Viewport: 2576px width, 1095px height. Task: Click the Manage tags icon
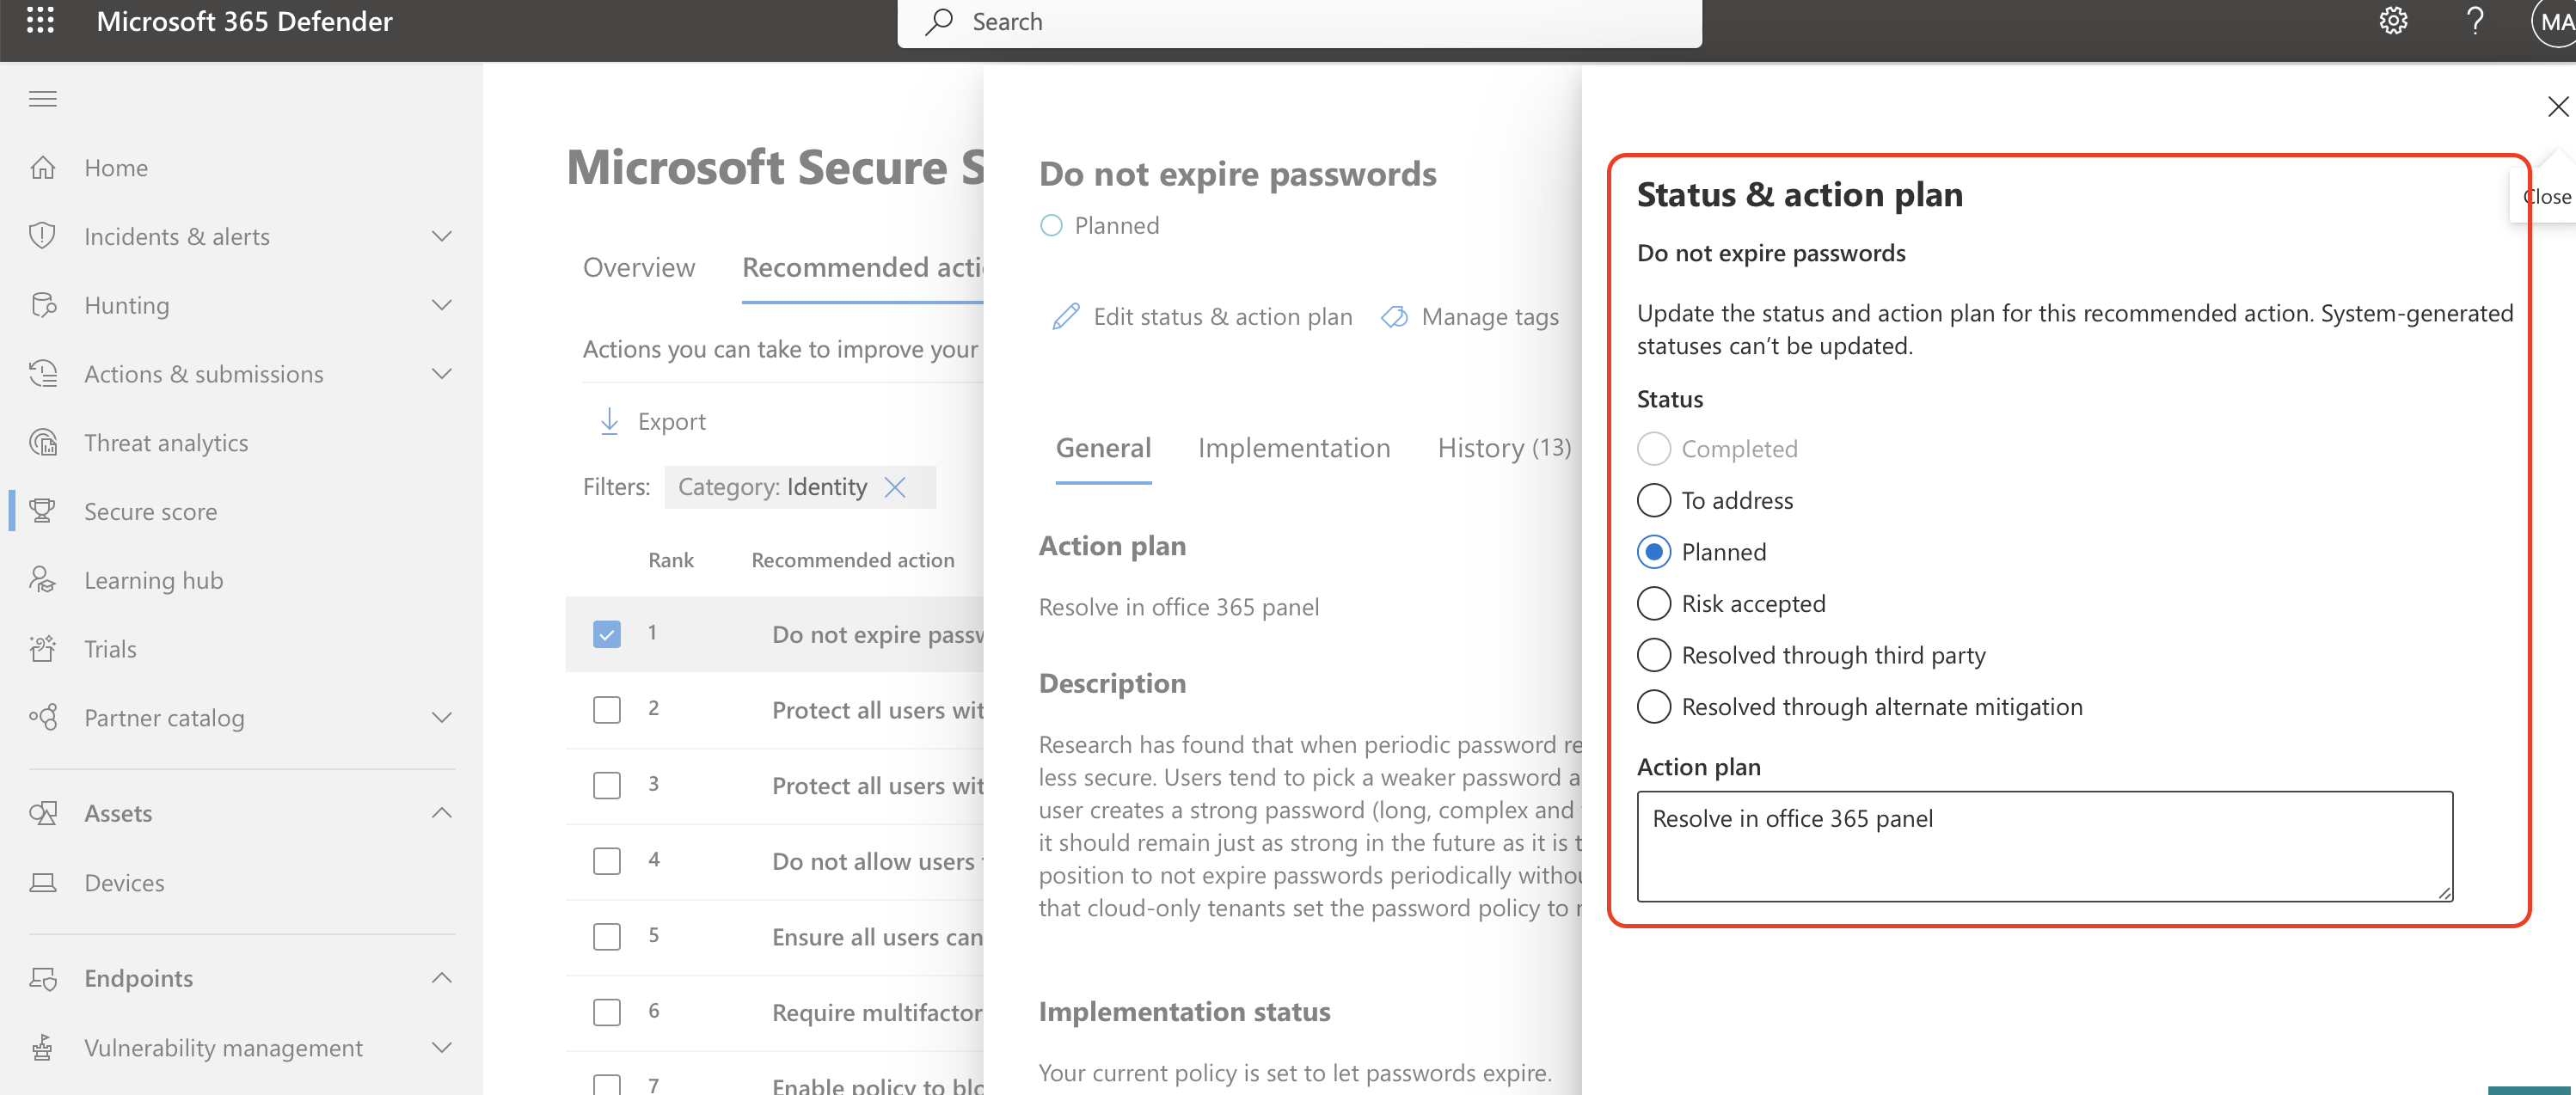point(1394,317)
